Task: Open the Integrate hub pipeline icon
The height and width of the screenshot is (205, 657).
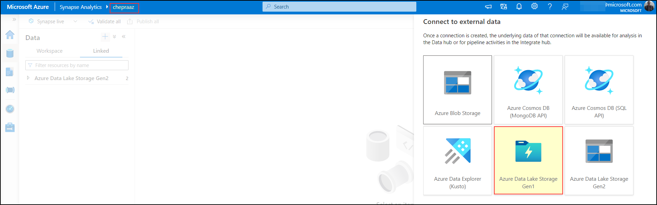Action: coord(10,90)
